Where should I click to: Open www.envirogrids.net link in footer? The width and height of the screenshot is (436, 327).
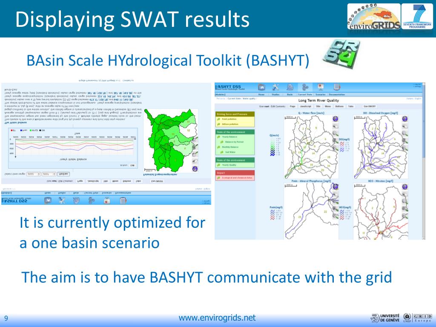(217, 318)
